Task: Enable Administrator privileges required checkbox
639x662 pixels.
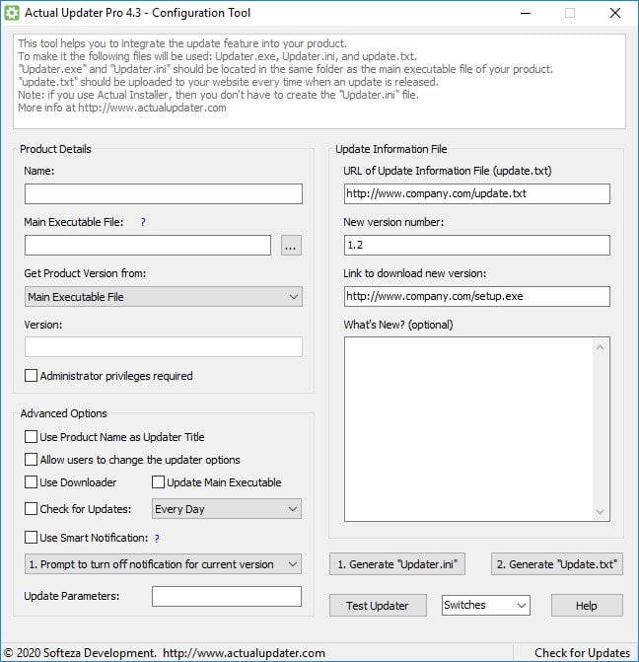Action: [x=32, y=376]
